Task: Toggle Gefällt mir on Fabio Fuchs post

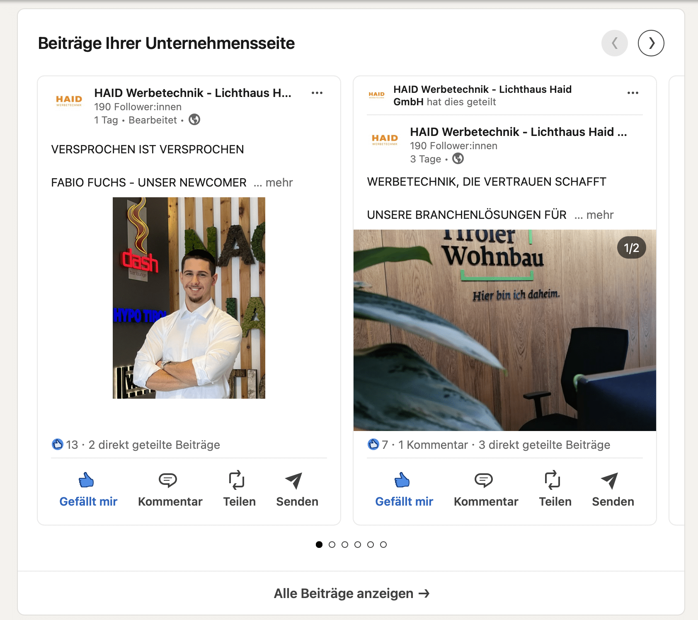Action: [x=88, y=489]
